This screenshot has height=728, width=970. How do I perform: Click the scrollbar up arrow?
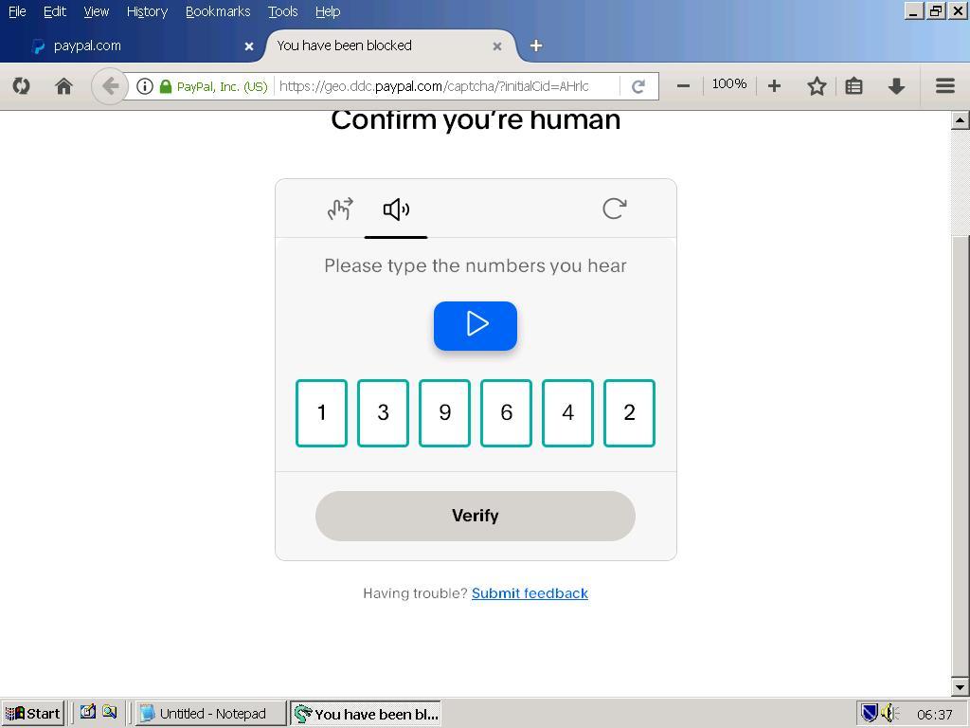click(960, 120)
